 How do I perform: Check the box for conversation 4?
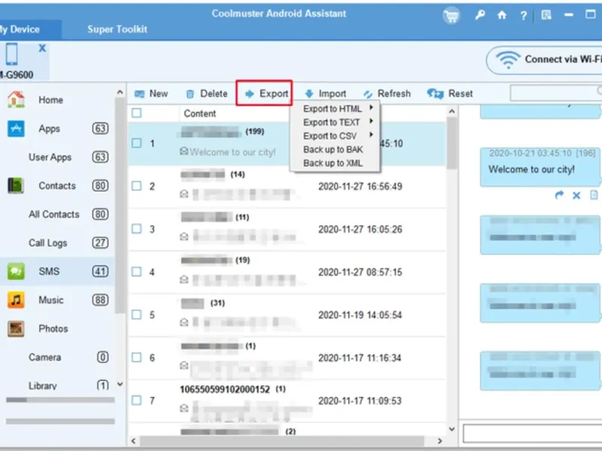(137, 272)
